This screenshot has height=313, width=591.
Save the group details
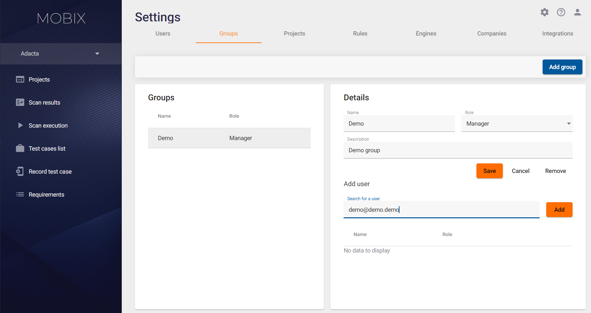click(x=490, y=171)
